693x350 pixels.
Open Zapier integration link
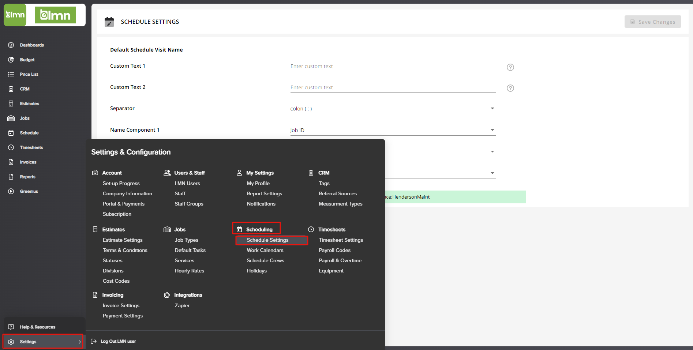[x=182, y=305]
